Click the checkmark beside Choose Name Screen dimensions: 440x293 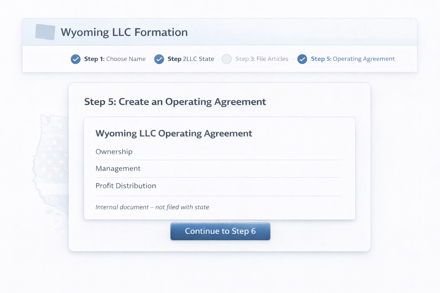[75, 59]
